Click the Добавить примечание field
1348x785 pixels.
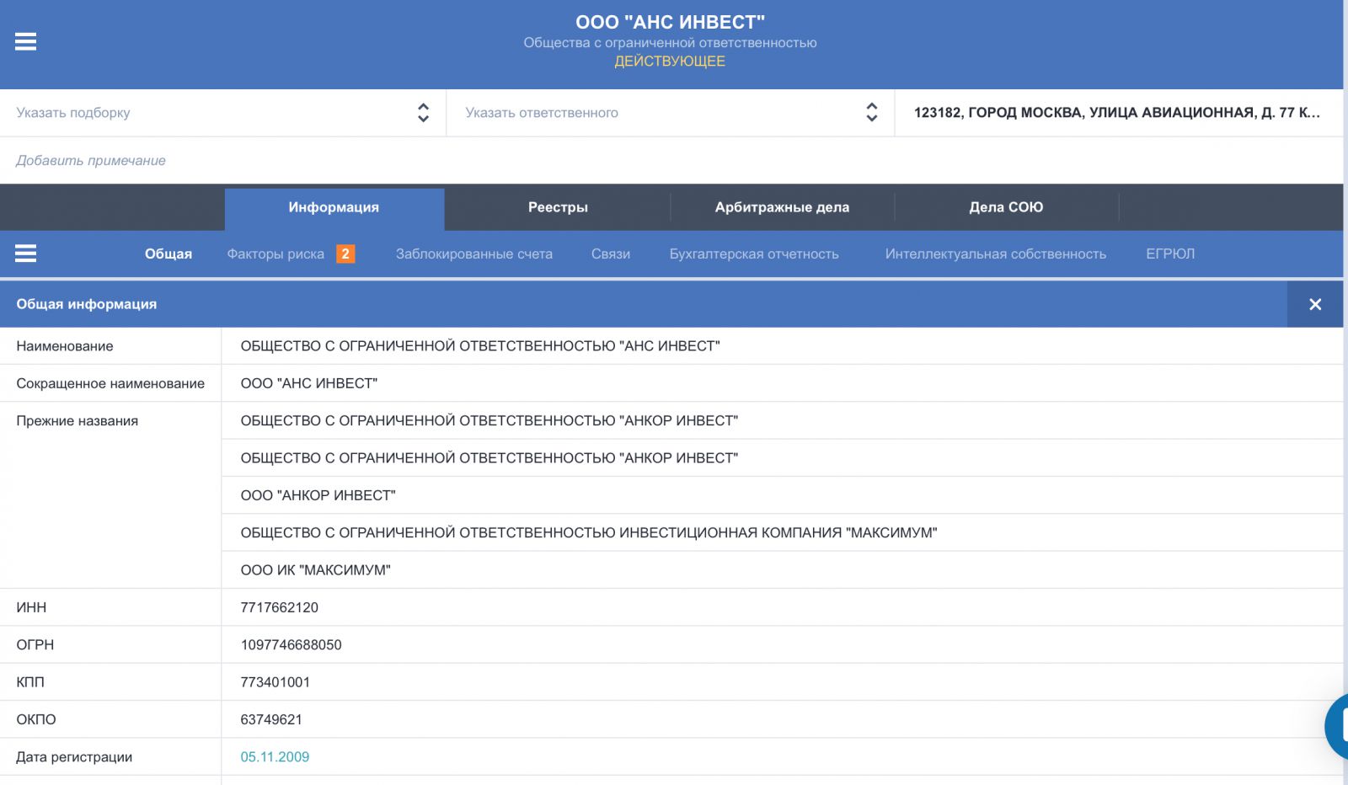(x=671, y=160)
